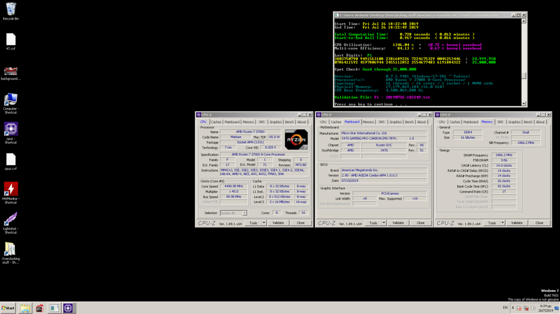Click the DRAM Frequency 1866.2 MHz value
Viewport: 560px width, 314px height.
click(x=504, y=155)
